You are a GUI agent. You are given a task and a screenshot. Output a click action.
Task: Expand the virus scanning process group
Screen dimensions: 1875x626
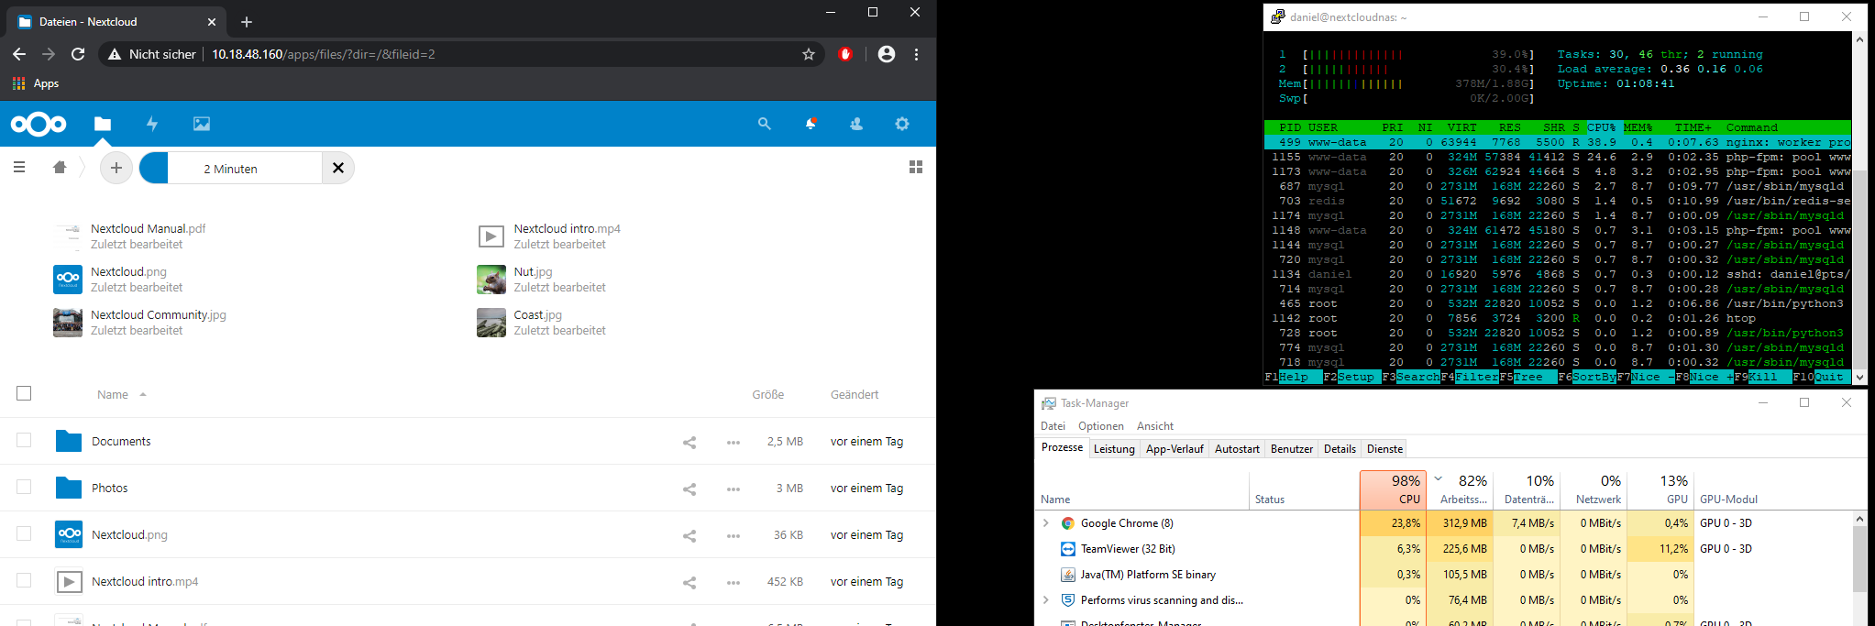(1046, 600)
